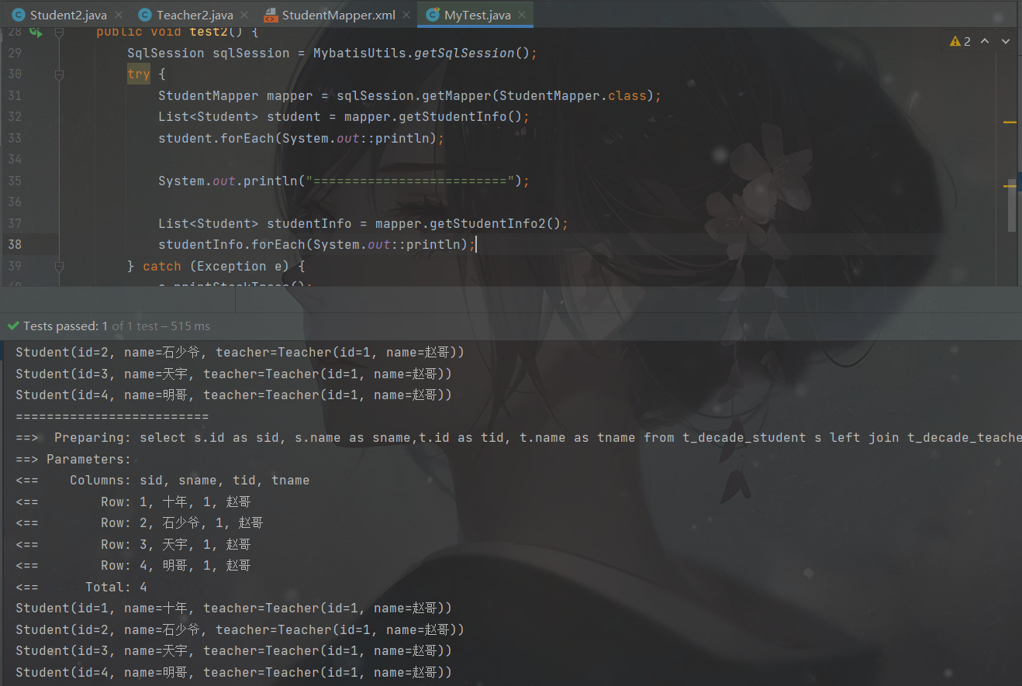Click the Student2.java class file icon
This screenshot has height=686, width=1022.
(18, 15)
